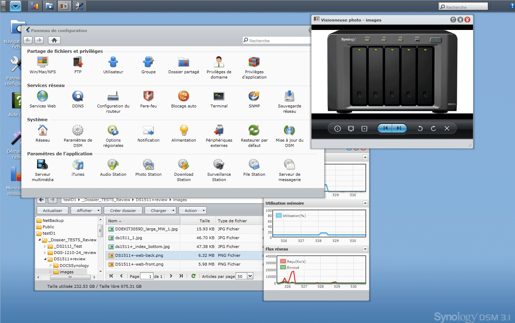The width and height of the screenshot is (515, 323).
Task: Collapse the _Dossier_TESTS_Review tree node
Action: coord(40,240)
